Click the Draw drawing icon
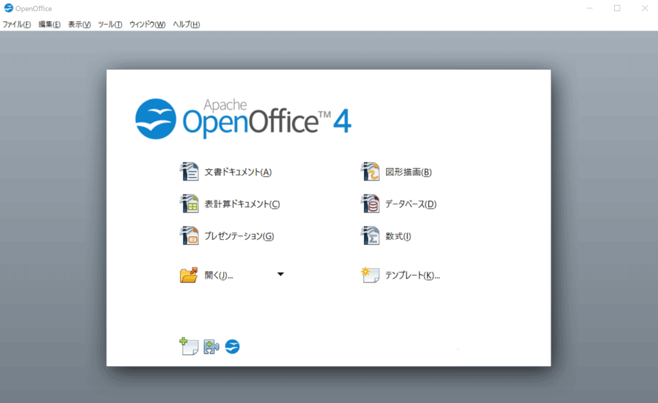 (x=370, y=172)
